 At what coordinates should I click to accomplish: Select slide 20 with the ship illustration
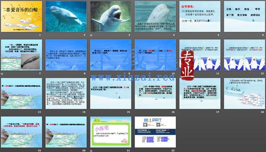tap(66, 132)
